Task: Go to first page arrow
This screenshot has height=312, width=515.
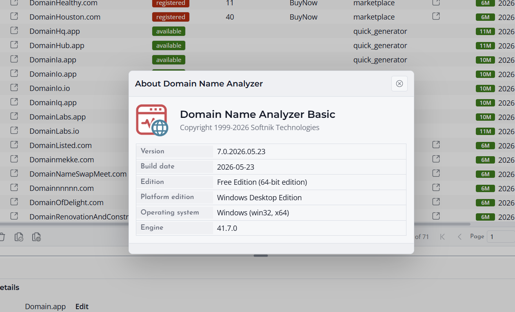Action: (442, 237)
